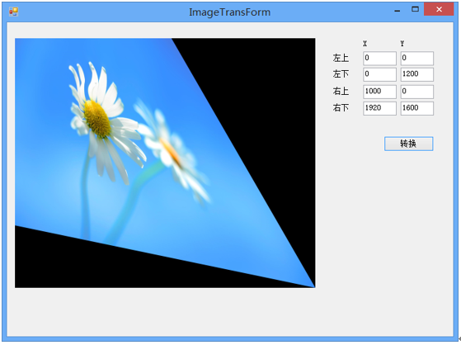461x345 pixels.
Task: Click the 右上 Y input field
Action: click(417, 92)
